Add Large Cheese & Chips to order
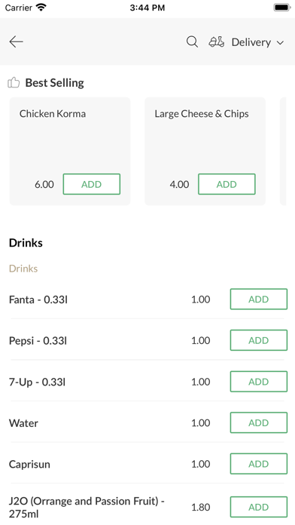 227,184
